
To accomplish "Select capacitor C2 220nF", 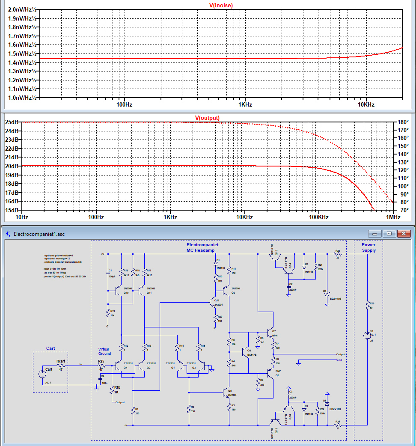I will (x=289, y=287).
